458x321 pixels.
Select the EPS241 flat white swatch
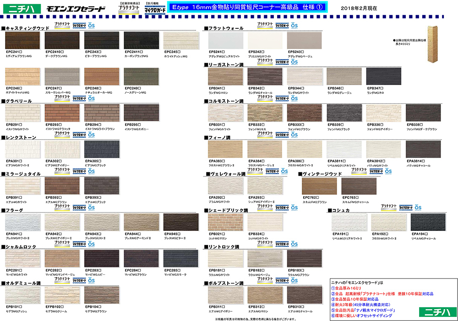[225, 40]
